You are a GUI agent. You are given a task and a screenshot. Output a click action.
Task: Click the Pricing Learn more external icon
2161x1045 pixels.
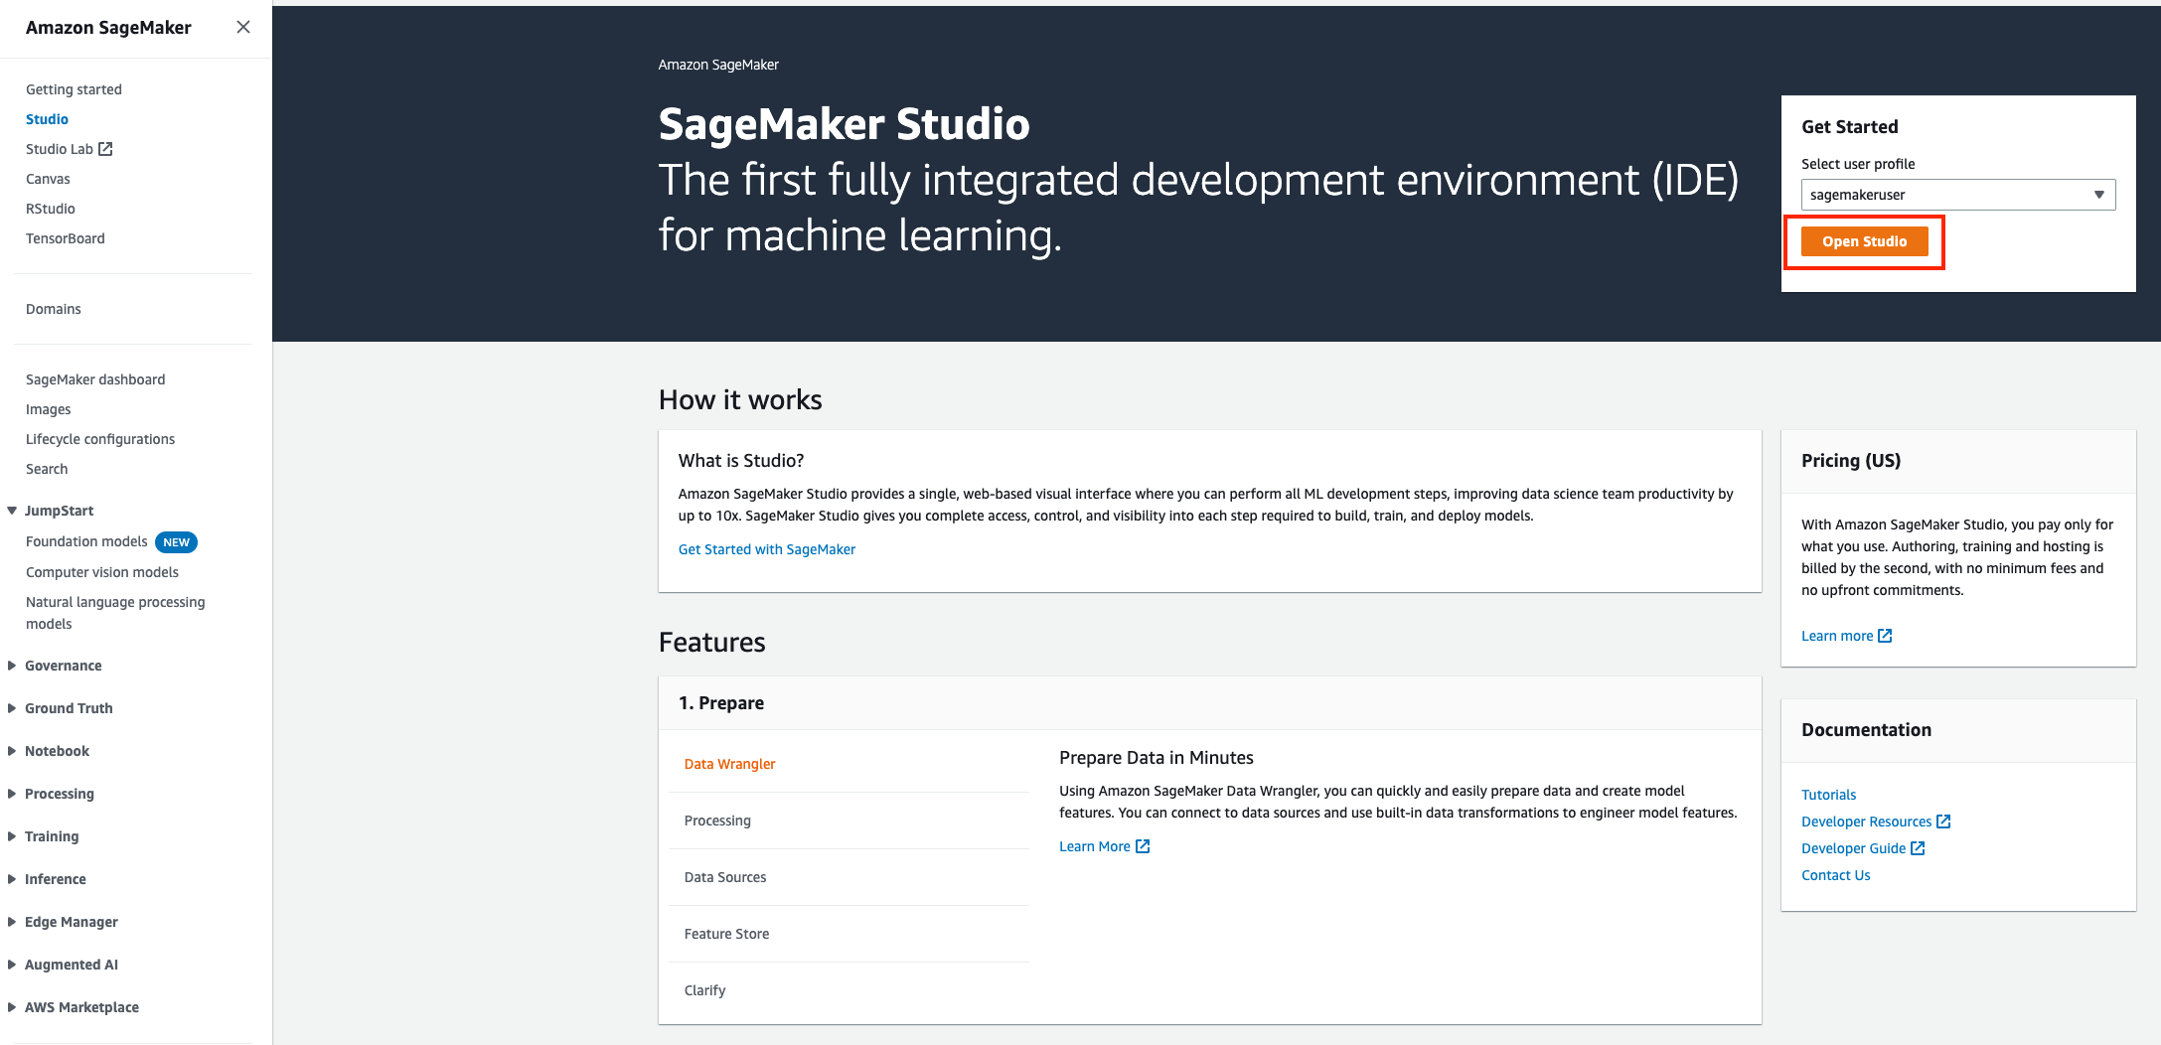coord(1885,636)
